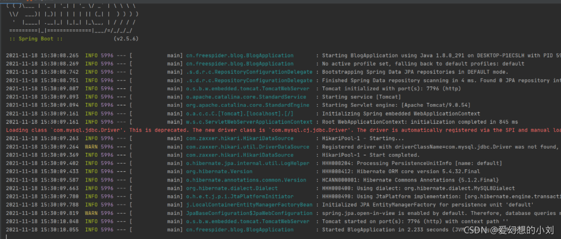Click 'HHH000204: Processing PersistenceUnitInfo' message
The height and width of the screenshot is (239, 561).
point(412,164)
